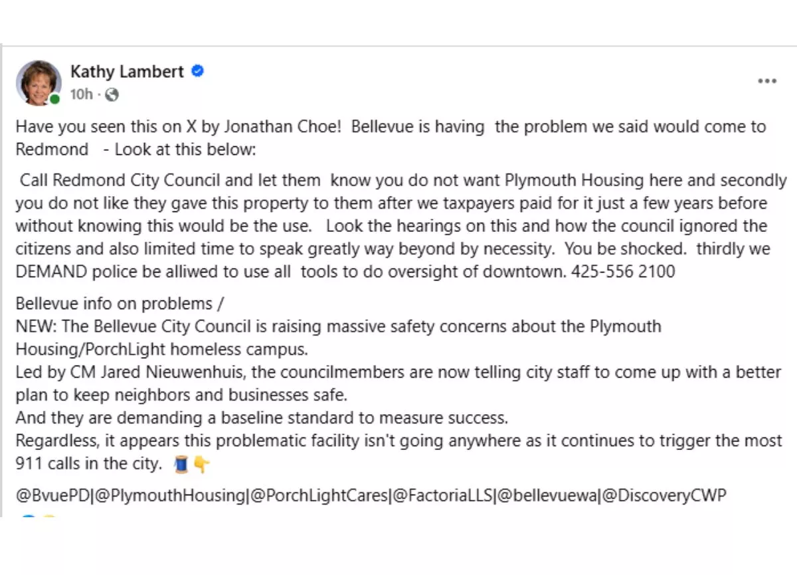Screen dimensions: 797x575
Task: Open Kathy Lambert's profile name link
Action: point(127,72)
